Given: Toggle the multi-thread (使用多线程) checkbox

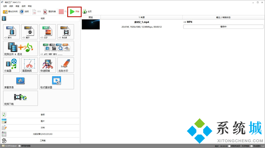Looking at the screenshot, I should tap(20, 146).
